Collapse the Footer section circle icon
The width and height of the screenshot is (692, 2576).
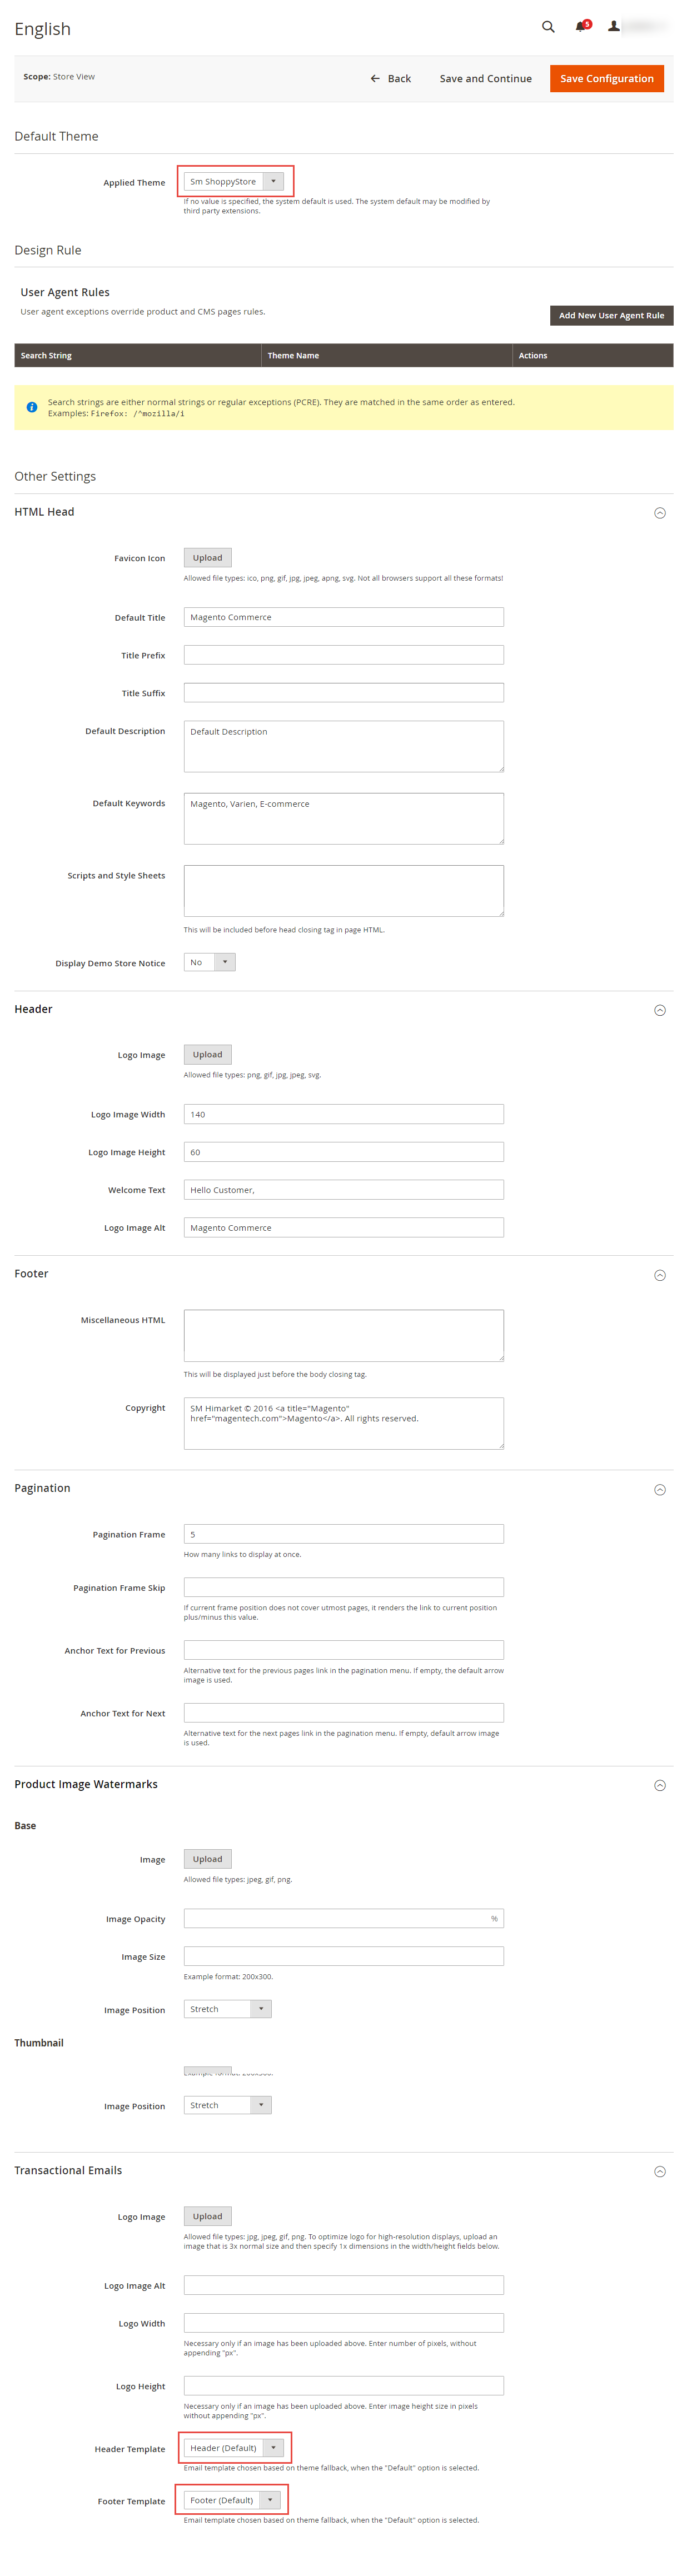pyautogui.click(x=659, y=1275)
